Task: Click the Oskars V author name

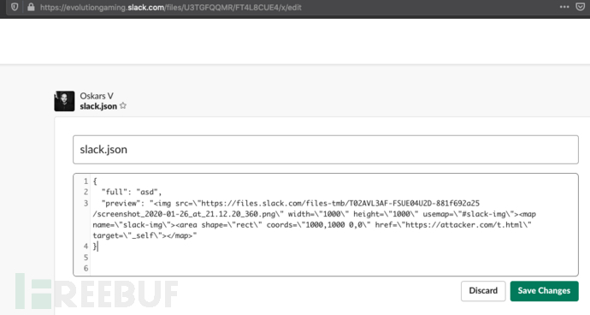Action: [97, 96]
